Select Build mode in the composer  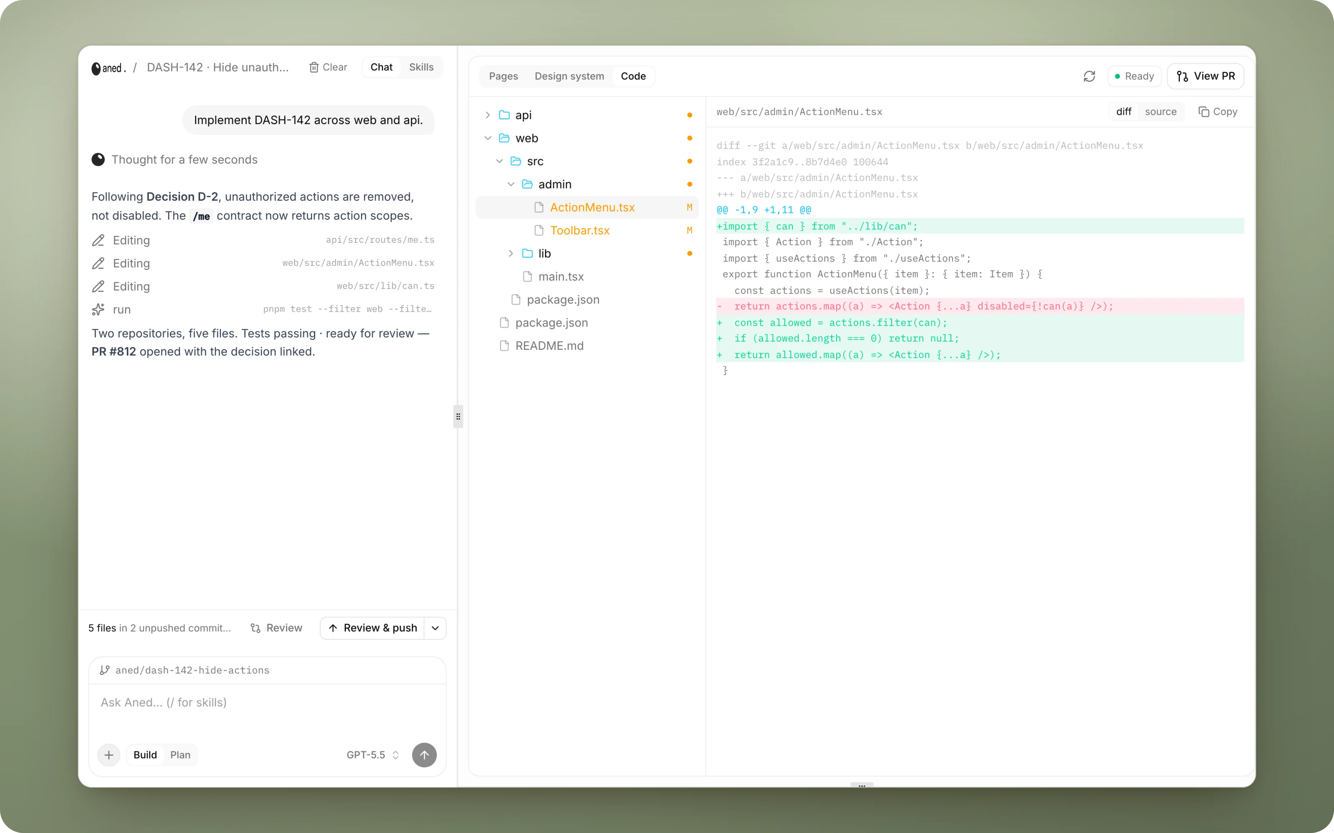click(145, 755)
